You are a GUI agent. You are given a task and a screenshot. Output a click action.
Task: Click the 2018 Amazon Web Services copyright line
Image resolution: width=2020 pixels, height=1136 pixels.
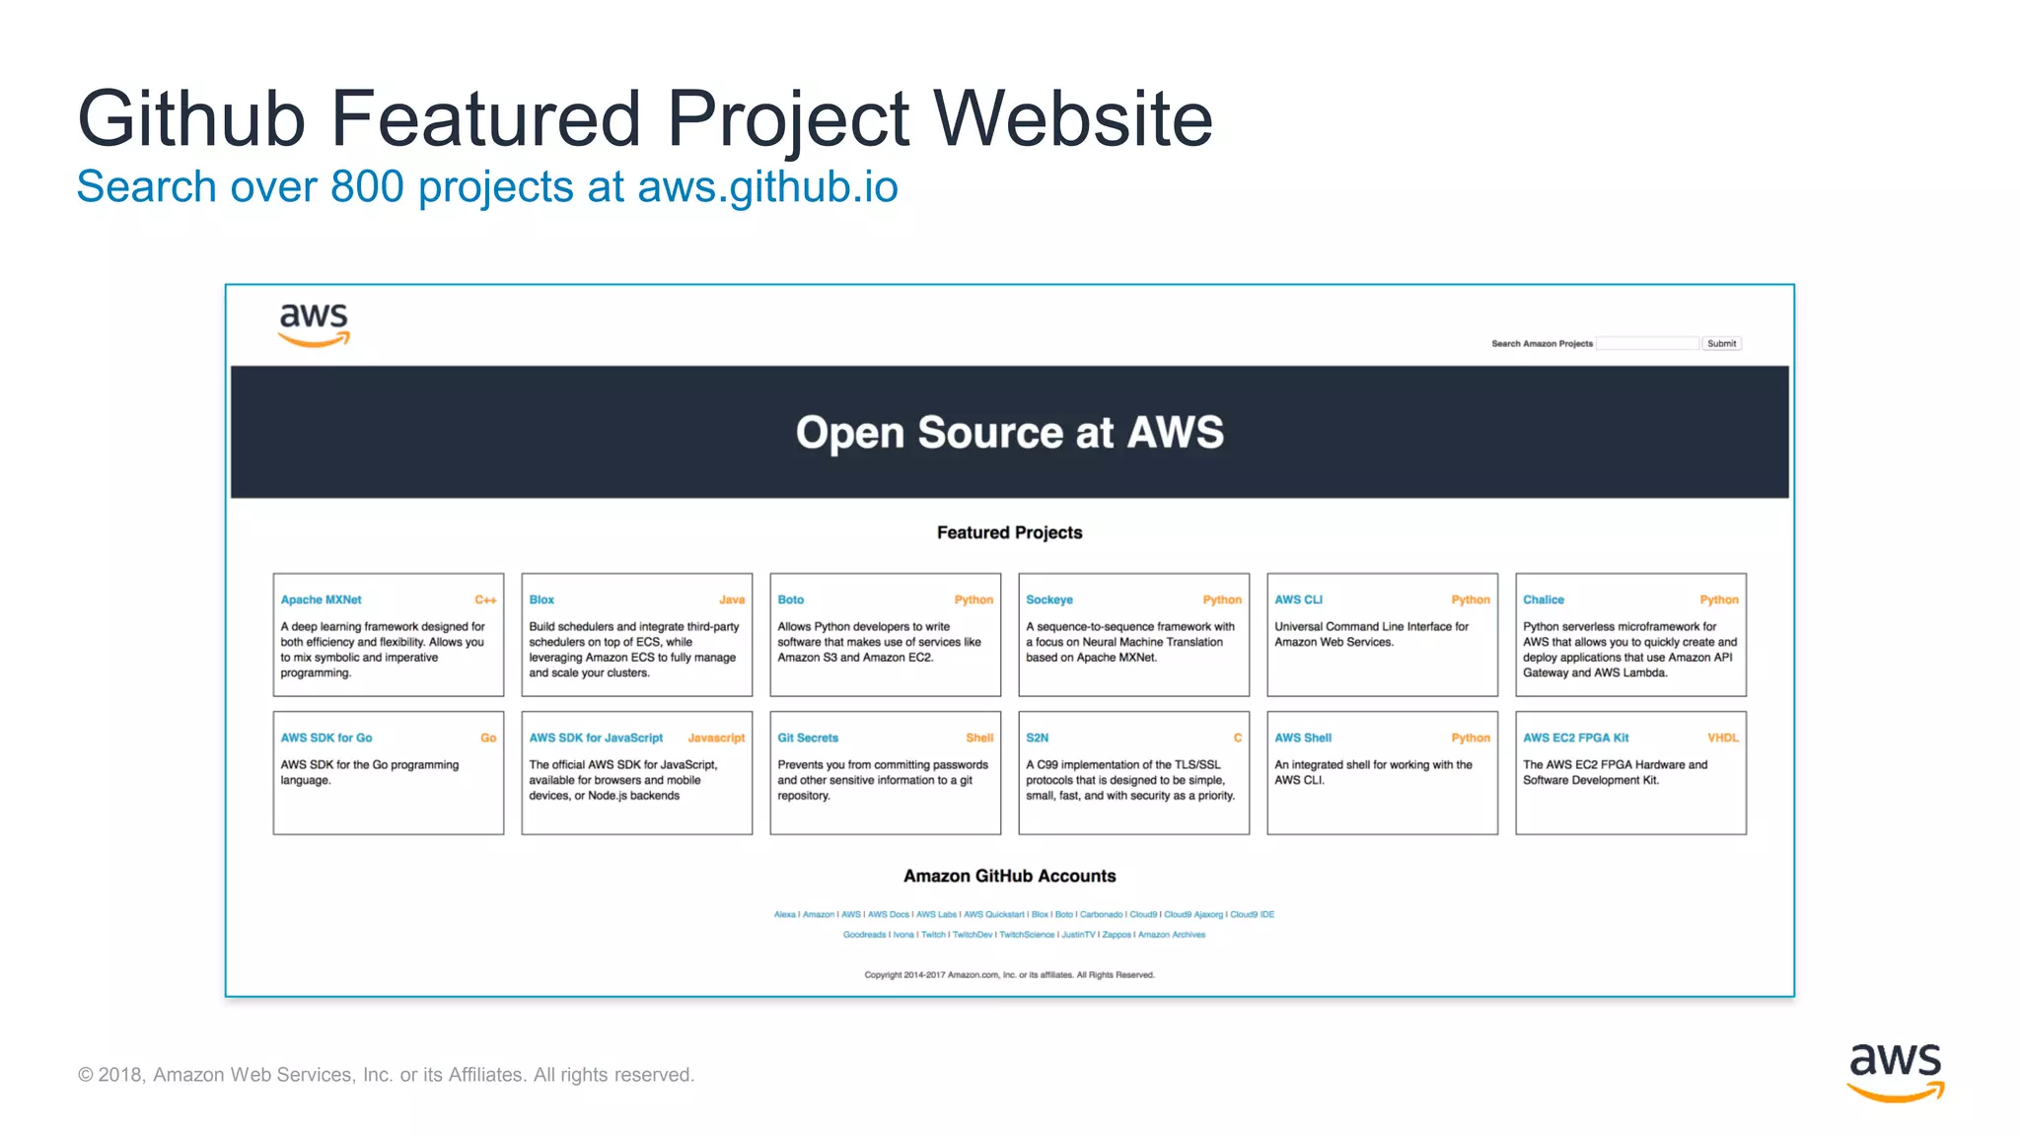(386, 1075)
